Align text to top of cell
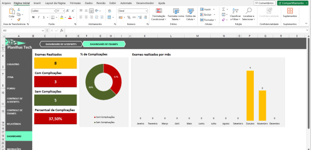311x150 pixels. coord(81,11)
